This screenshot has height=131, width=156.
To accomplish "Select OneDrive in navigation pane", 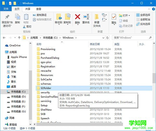I will tap(13, 45).
